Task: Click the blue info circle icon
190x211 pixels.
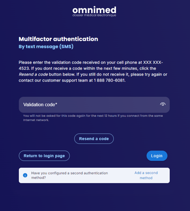Action: (x=25, y=175)
